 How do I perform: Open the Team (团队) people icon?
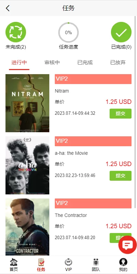(x=96, y=262)
